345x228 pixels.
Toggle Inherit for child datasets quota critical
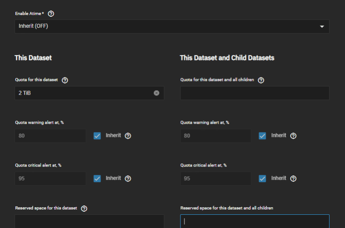click(x=262, y=179)
